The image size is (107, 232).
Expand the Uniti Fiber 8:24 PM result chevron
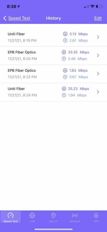pyautogui.click(x=98, y=92)
